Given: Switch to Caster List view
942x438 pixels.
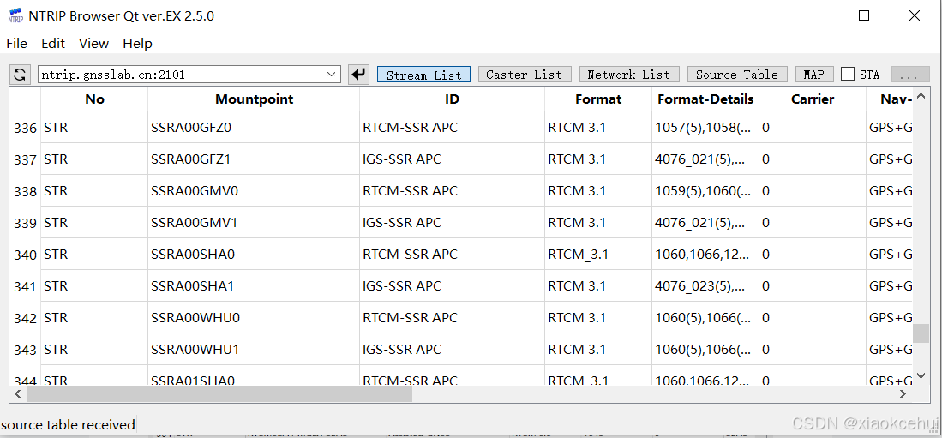Looking at the screenshot, I should [524, 75].
